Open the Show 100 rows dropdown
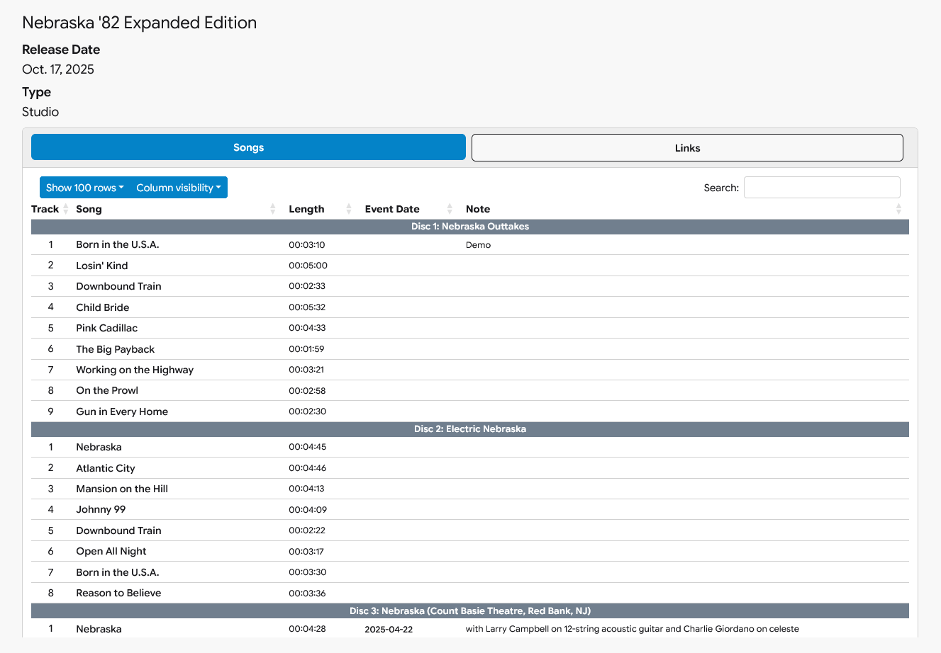Screen dimensions: 941x653 pyautogui.click(x=84, y=188)
